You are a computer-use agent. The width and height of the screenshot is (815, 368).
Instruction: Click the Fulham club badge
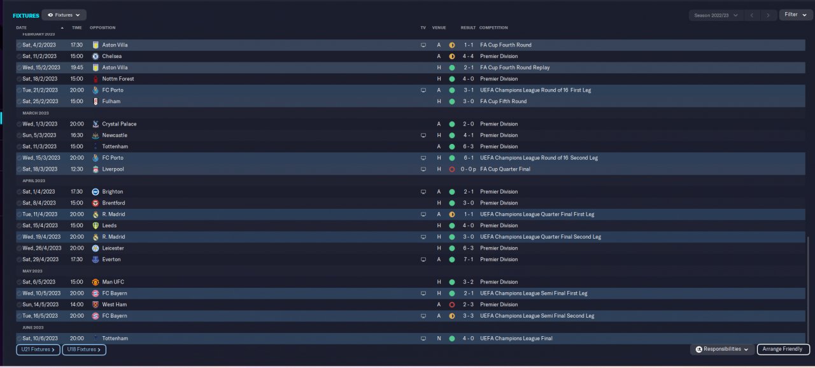[x=96, y=101]
